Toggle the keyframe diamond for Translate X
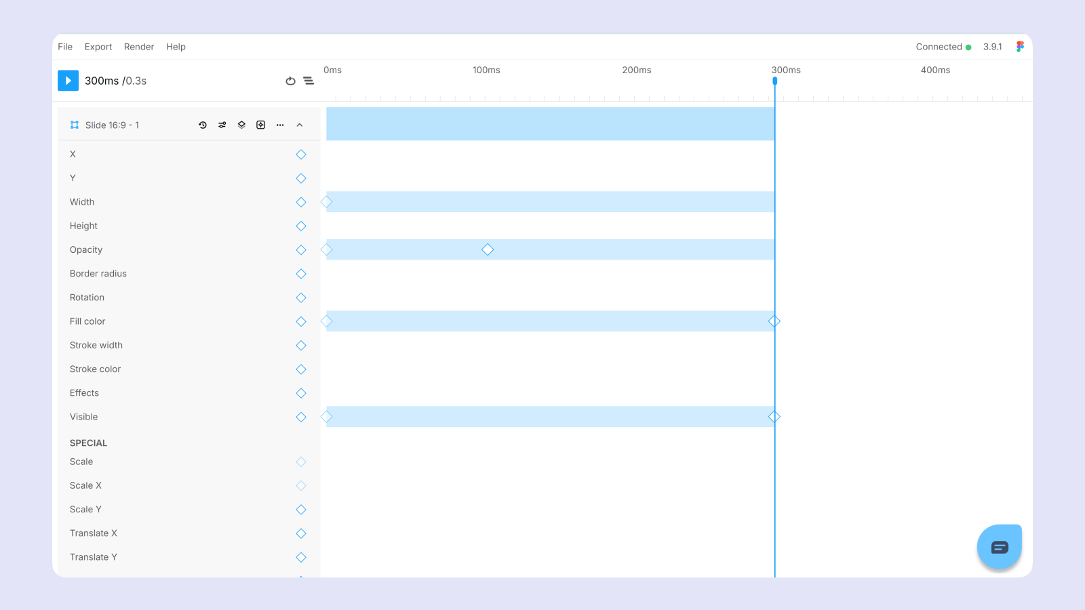This screenshot has height=610, width=1085. point(301,533)
